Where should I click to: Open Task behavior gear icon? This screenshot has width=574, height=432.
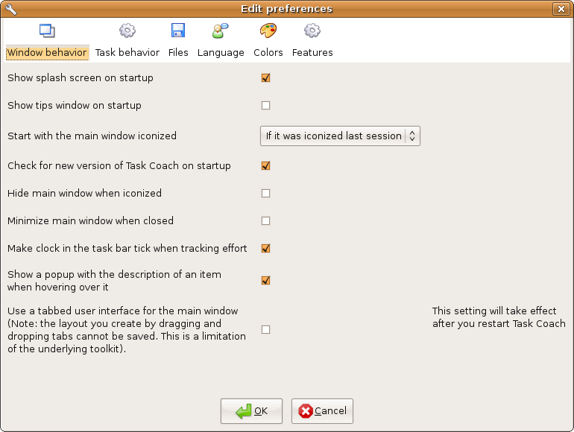(127, 31)
